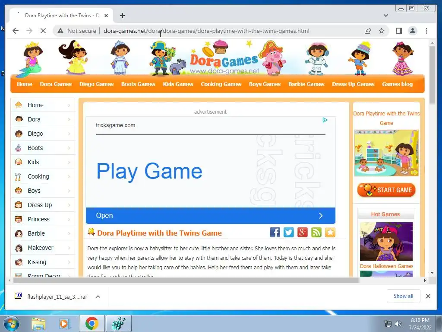Stop page loading with X button

tap(43, 31)
